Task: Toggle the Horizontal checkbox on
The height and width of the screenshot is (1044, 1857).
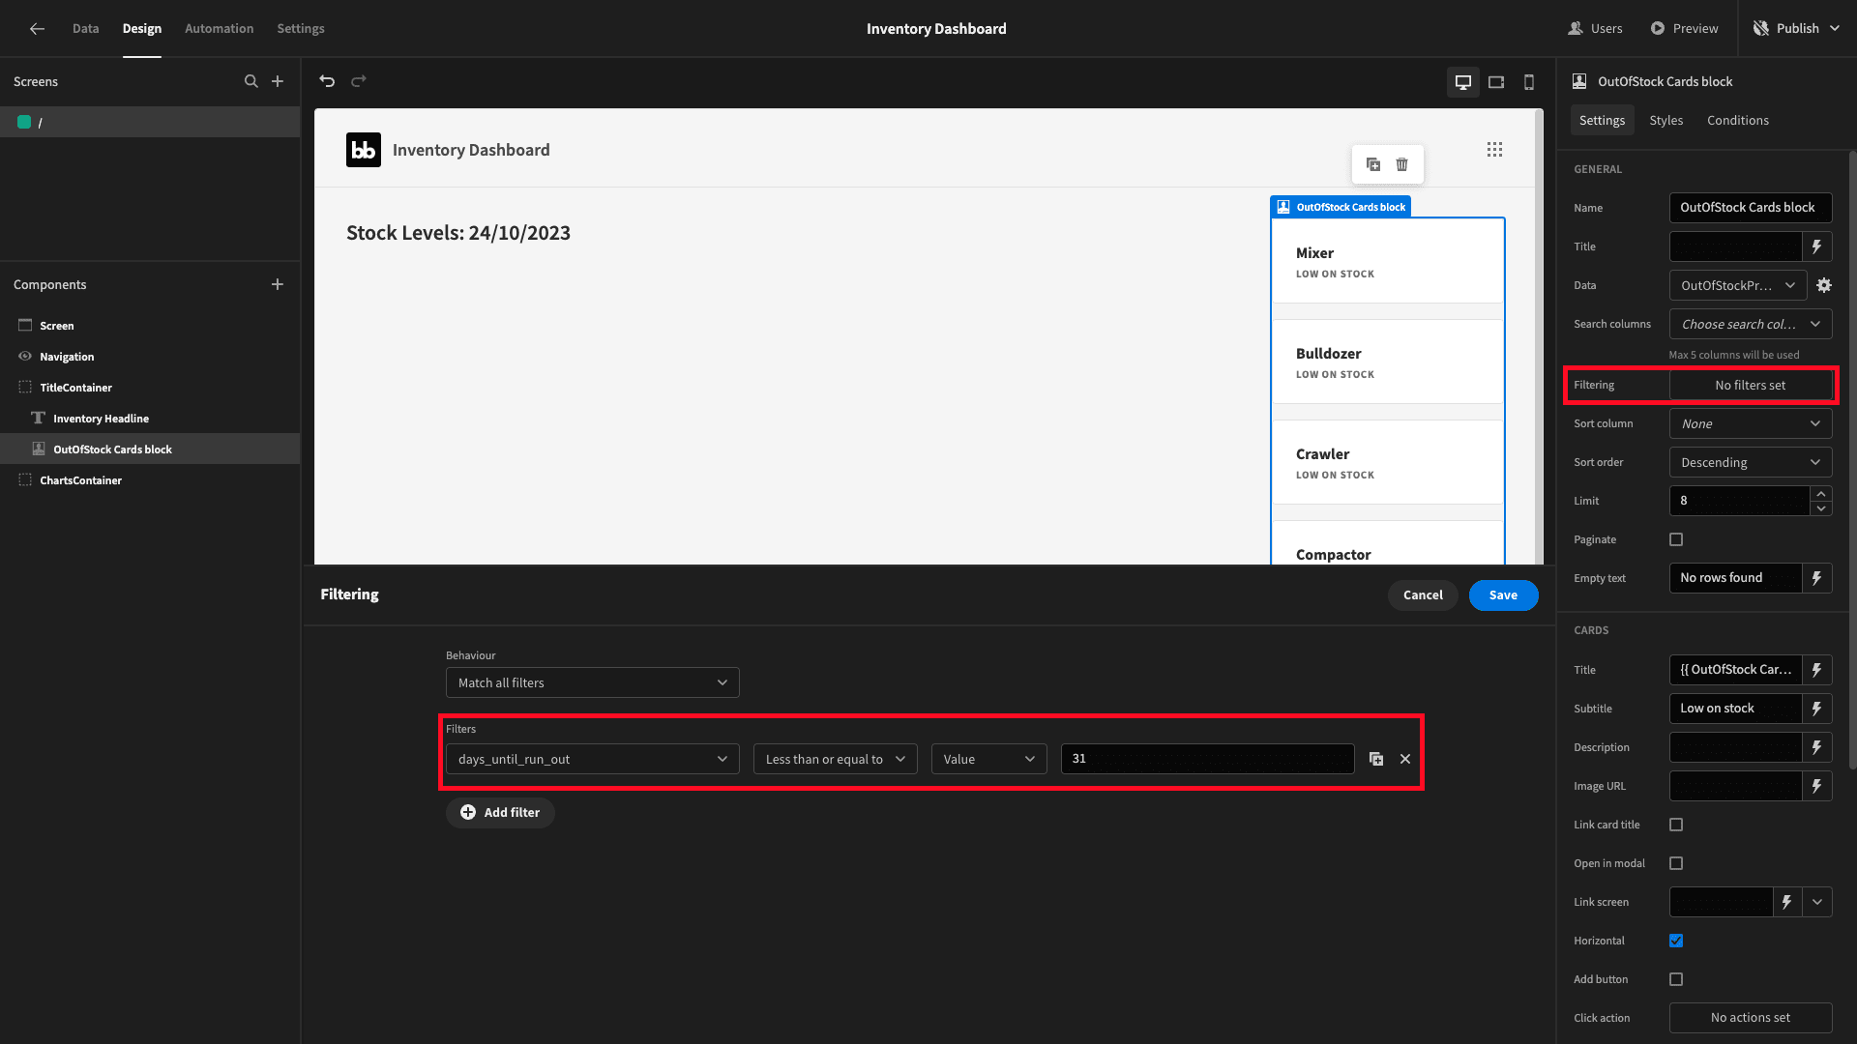Action: pyautogui.click(x=1676, y=941)
